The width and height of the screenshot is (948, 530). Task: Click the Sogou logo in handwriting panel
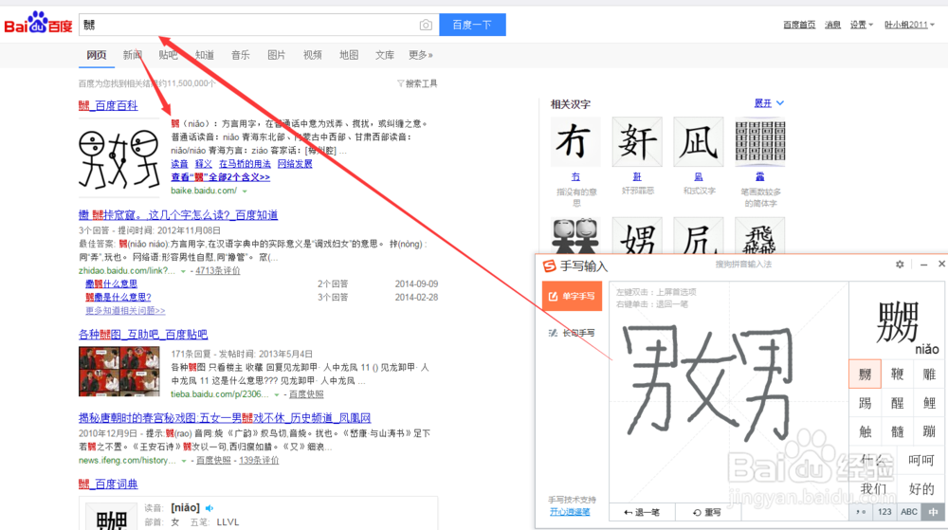pyautogui.click(x=549, y=265)
